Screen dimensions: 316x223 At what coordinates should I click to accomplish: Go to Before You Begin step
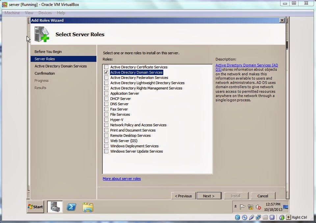[48, 52]
